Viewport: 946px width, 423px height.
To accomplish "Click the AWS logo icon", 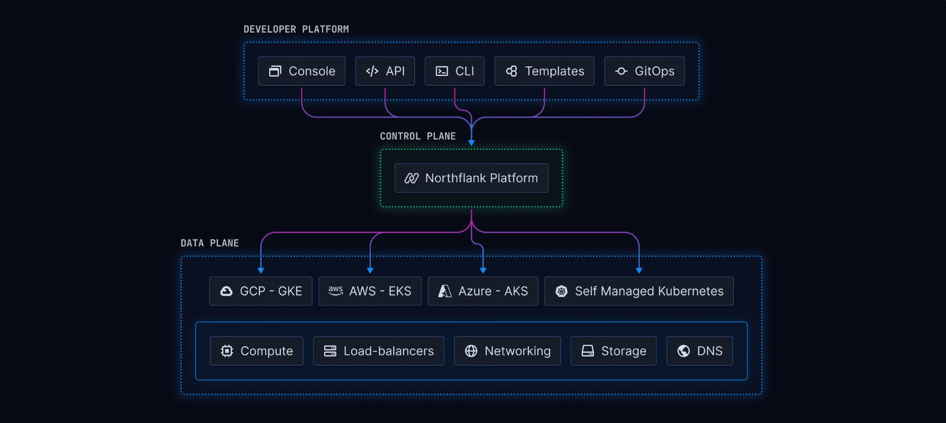I will click(336, 291).
